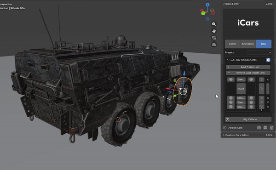Remove the third axle with its X button
Screen dimensions: 276x170
click(x=268, y=102)
